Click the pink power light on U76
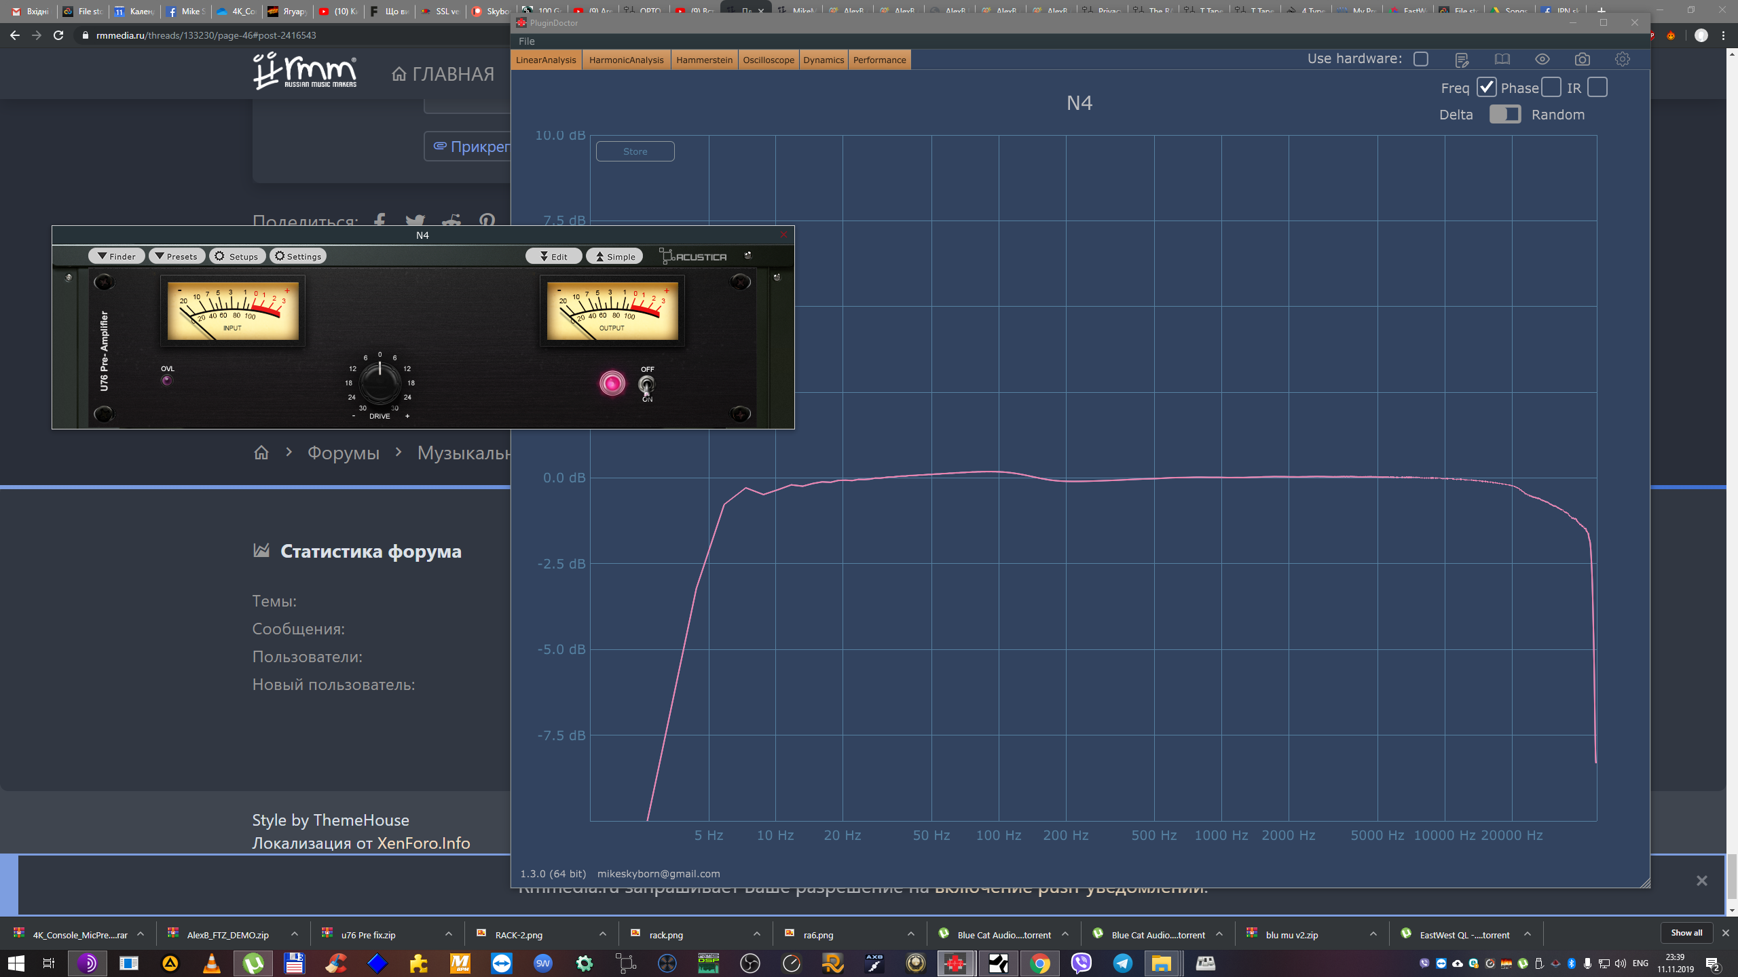The width and height of the screenshot is (1738, 977). tap(612, 383)
